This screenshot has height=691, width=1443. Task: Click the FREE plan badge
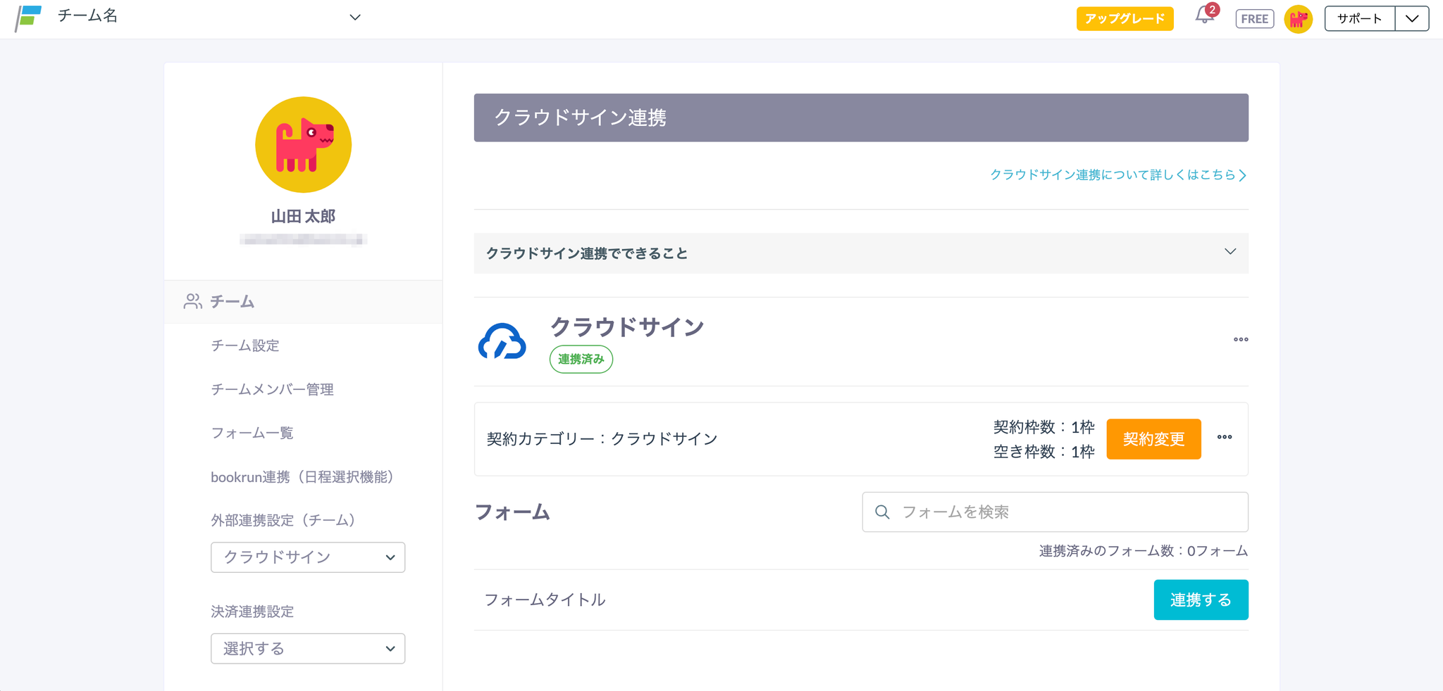tap(1254, 19)
